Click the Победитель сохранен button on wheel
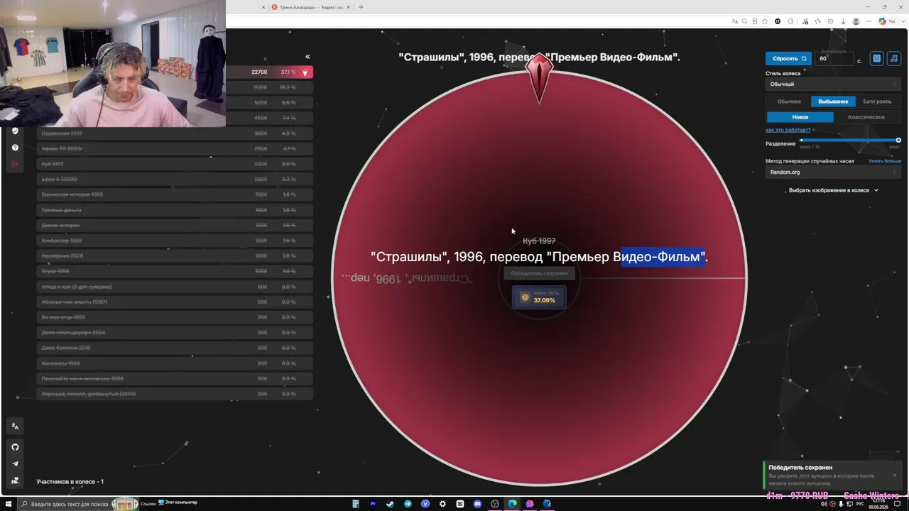Image resolution: width=909 pixels, height=511 pixels. [x=539, y=273]
